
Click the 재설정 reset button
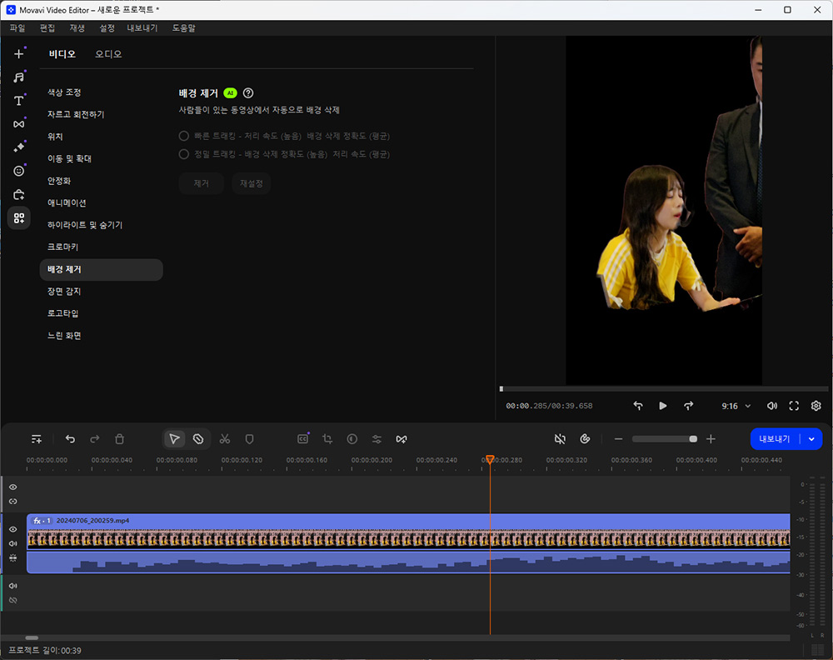(252, 183)
